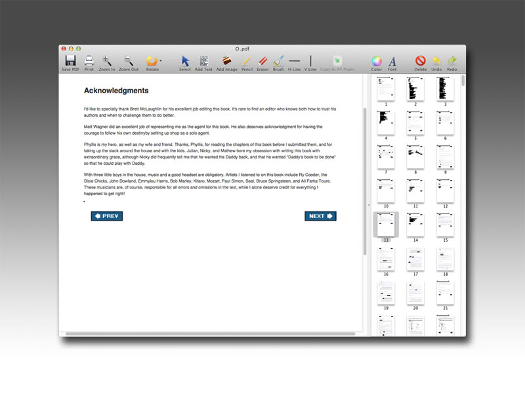
Task: Select the Brush tool
Action: [x=278, y=60]
